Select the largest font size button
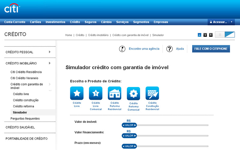This screenshot has width=240, height=150. pyautogui.click(x=211, y=35)
